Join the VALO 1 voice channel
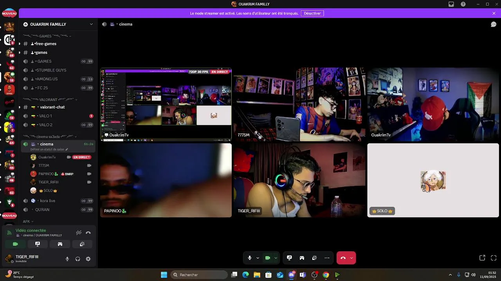This screenshot has height=281, width=501. (x=58, y=116)
